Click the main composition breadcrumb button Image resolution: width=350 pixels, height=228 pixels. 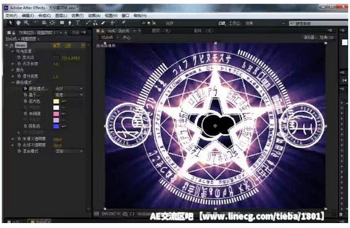point(108,38)
